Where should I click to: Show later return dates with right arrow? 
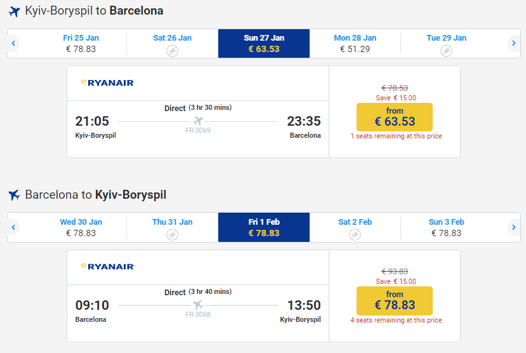pos(513,227)
